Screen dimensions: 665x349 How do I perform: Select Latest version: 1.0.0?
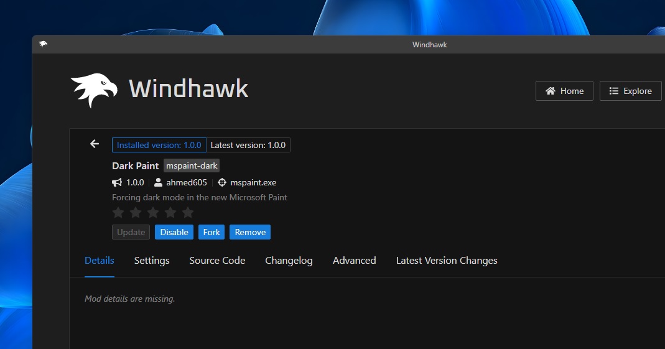tap(248, 145)
